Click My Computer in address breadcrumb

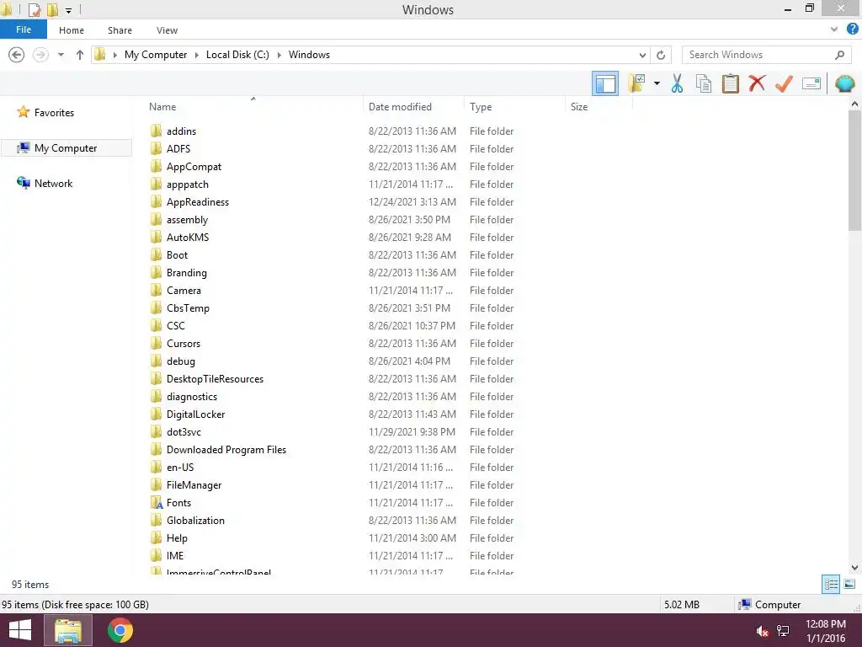coord(156,55)
